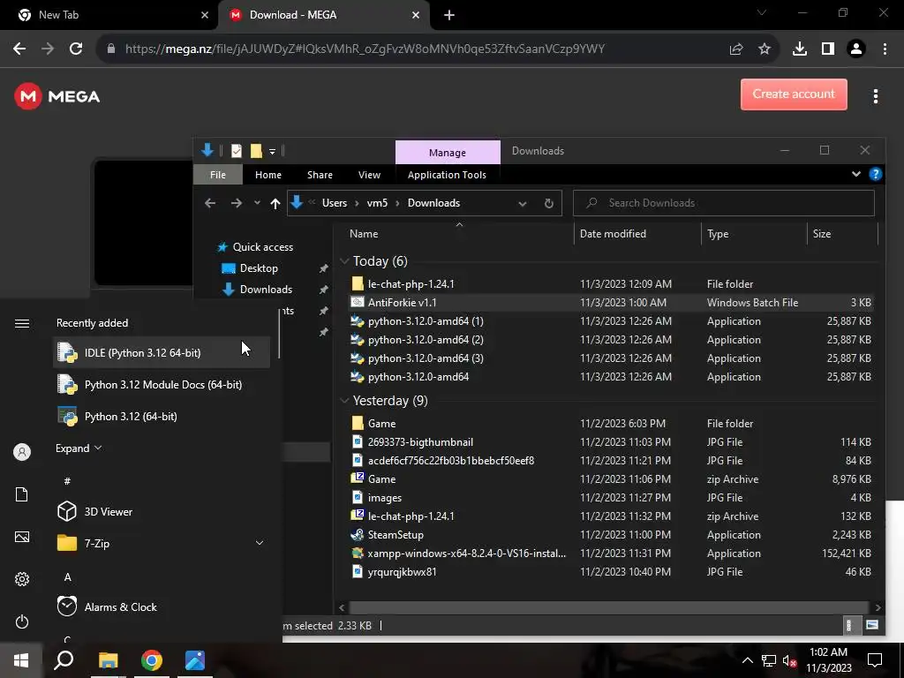The width and height of the screenshot is (904, 678).
Task: Refresh the Downloads folder listing
Action: [549, 203]
